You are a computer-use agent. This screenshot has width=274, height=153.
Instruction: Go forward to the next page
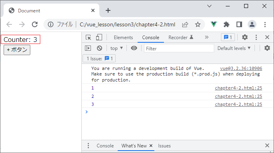(22, 24)
